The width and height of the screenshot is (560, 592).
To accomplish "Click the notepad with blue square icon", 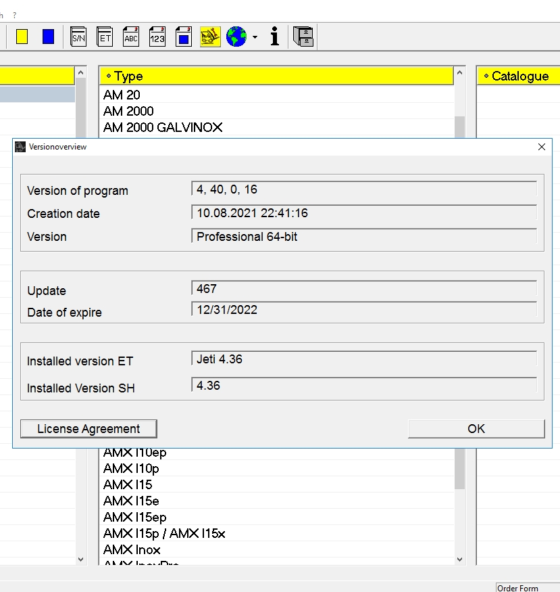I will coord(184,37).
